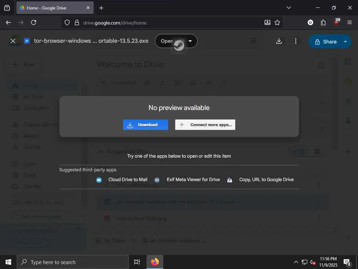This screenshot has height=269, width=358.
Task: Bookmark this page with the star icon
Action: pos(277,22)
